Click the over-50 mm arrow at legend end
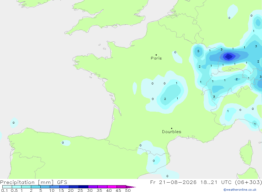The width and height of the screenshot is (262, 192). 131,187
